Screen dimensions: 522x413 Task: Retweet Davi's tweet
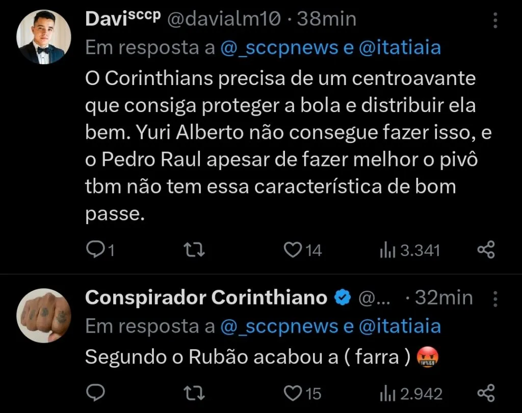tap(193, 250)
